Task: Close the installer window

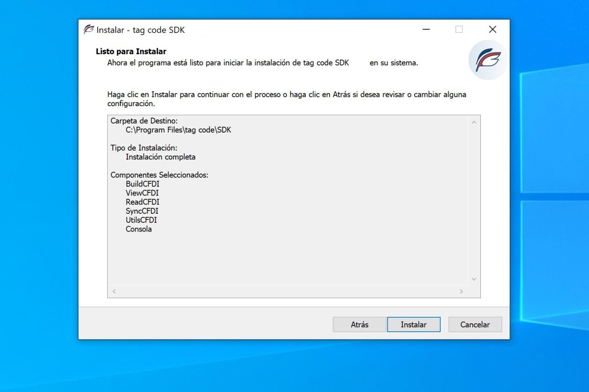Action: (x=492, y=30)
